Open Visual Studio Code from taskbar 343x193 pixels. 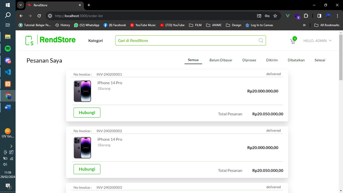click(8, 72)
